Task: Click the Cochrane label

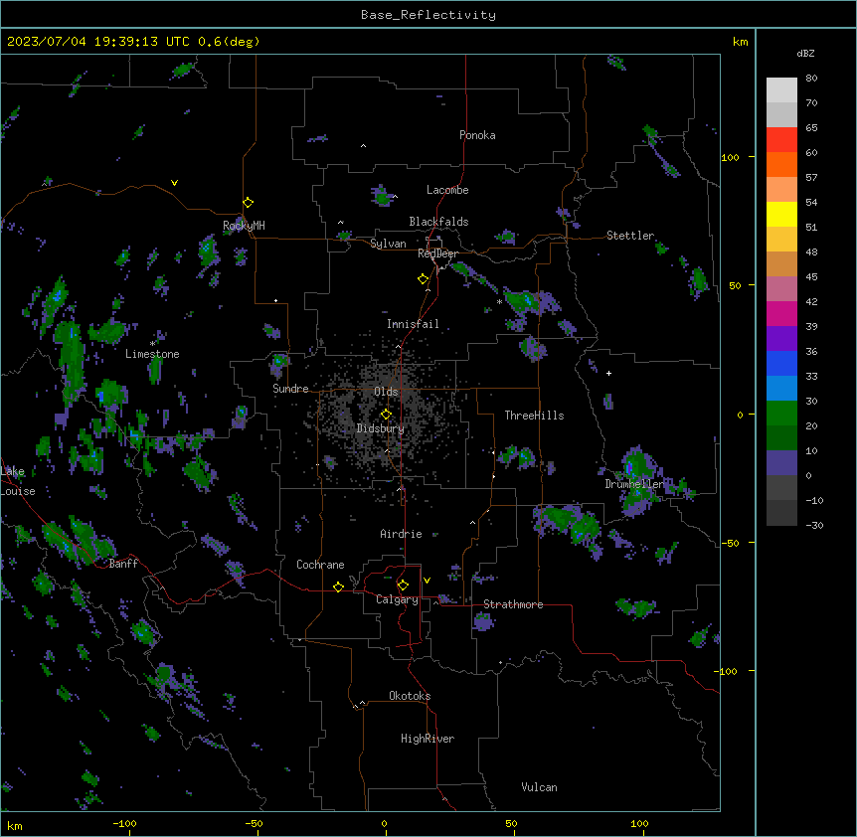Action: (x=320, y=565)
